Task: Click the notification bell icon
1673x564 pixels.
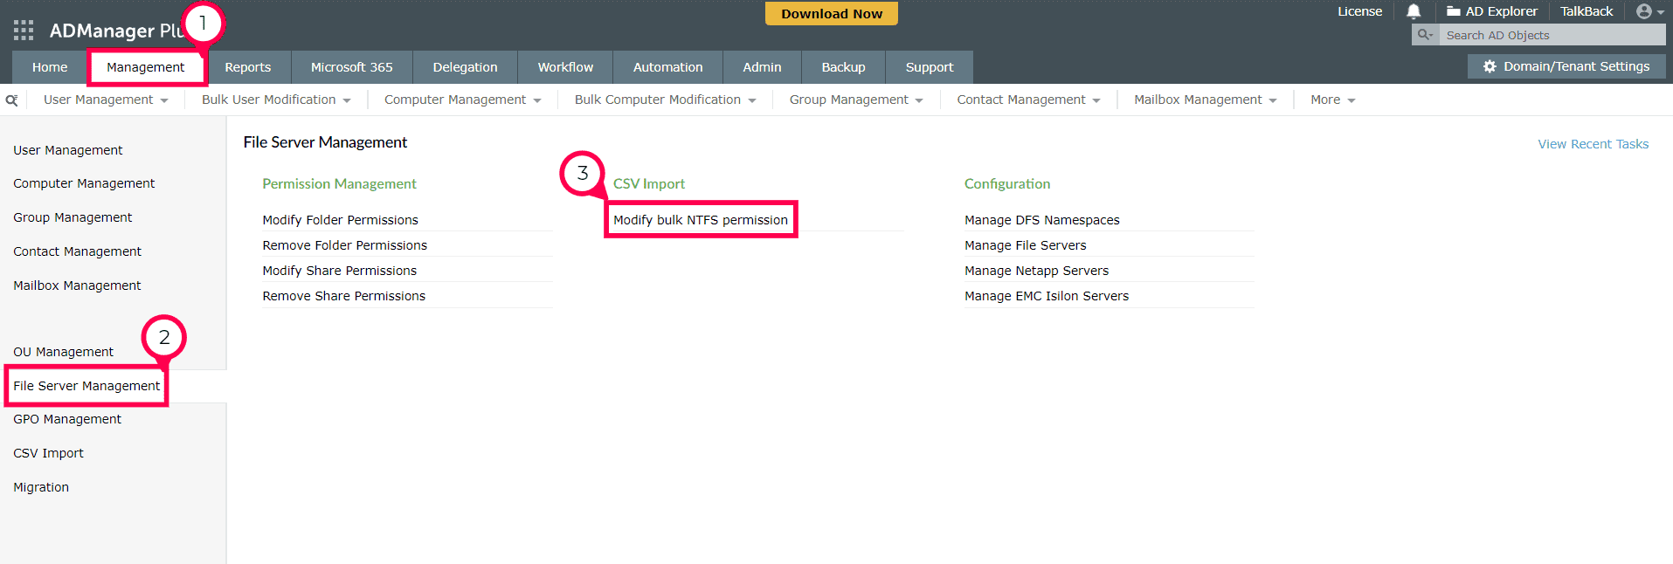Action: pos(1414,11)
